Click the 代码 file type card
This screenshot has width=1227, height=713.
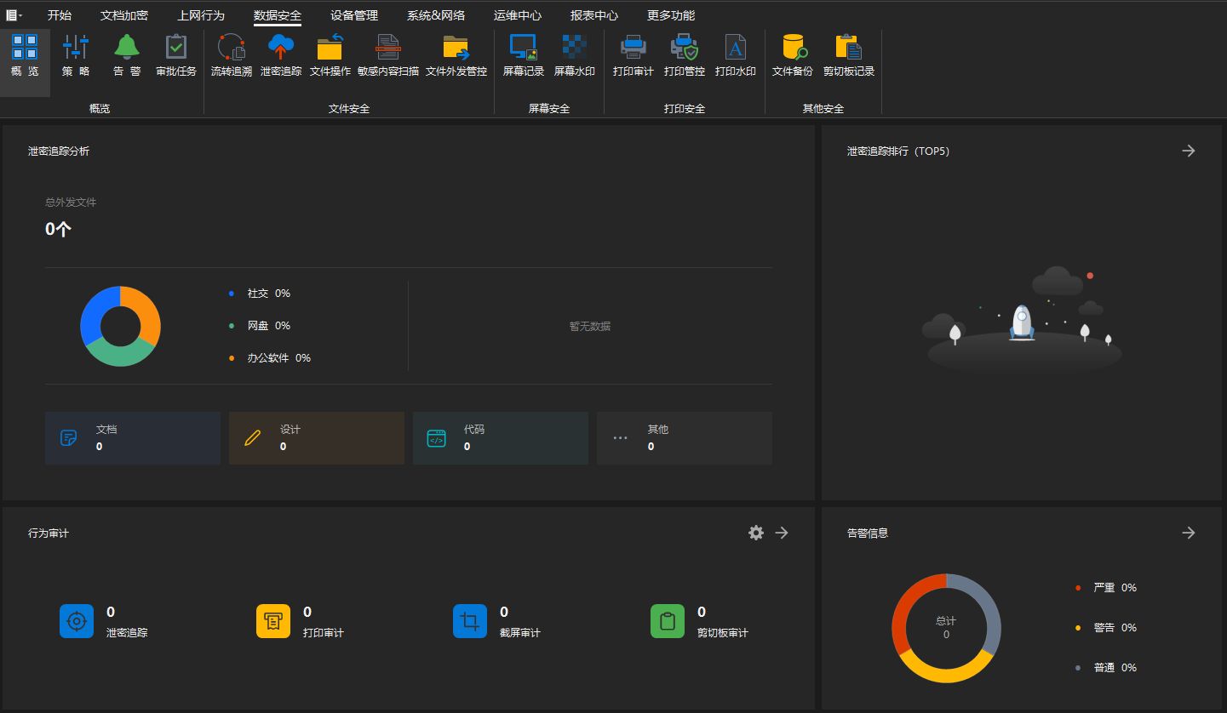click(501, 438)
